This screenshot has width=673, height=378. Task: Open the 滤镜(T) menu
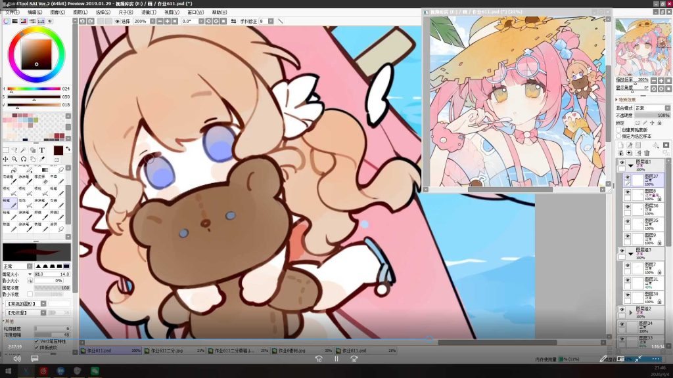[149, 12]
